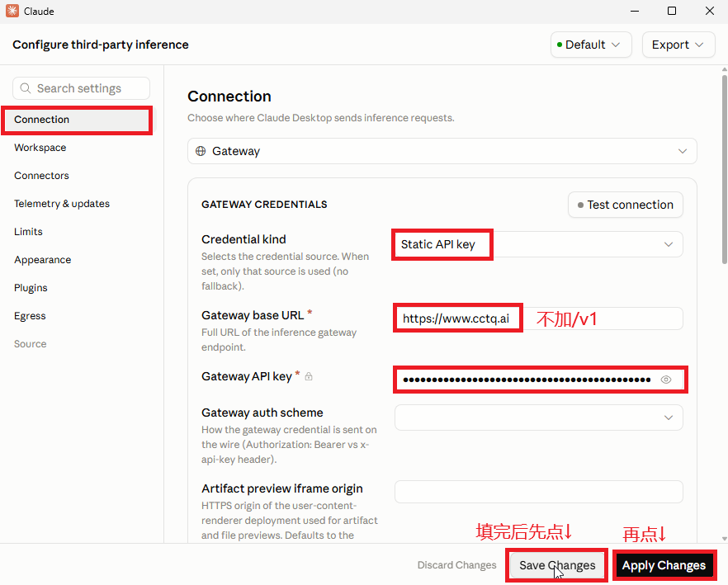Open the Gateway auth scheme dropdown
This screenshot has height=585, width=728.
(538, 418)
